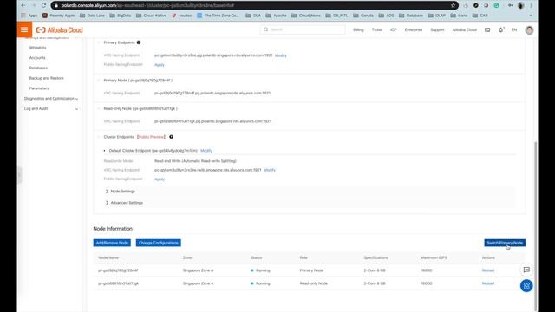This screenshot has width=555, height=312.
Task: Click the help icon beside Cluster Endpoints
Action: [171, 137]
